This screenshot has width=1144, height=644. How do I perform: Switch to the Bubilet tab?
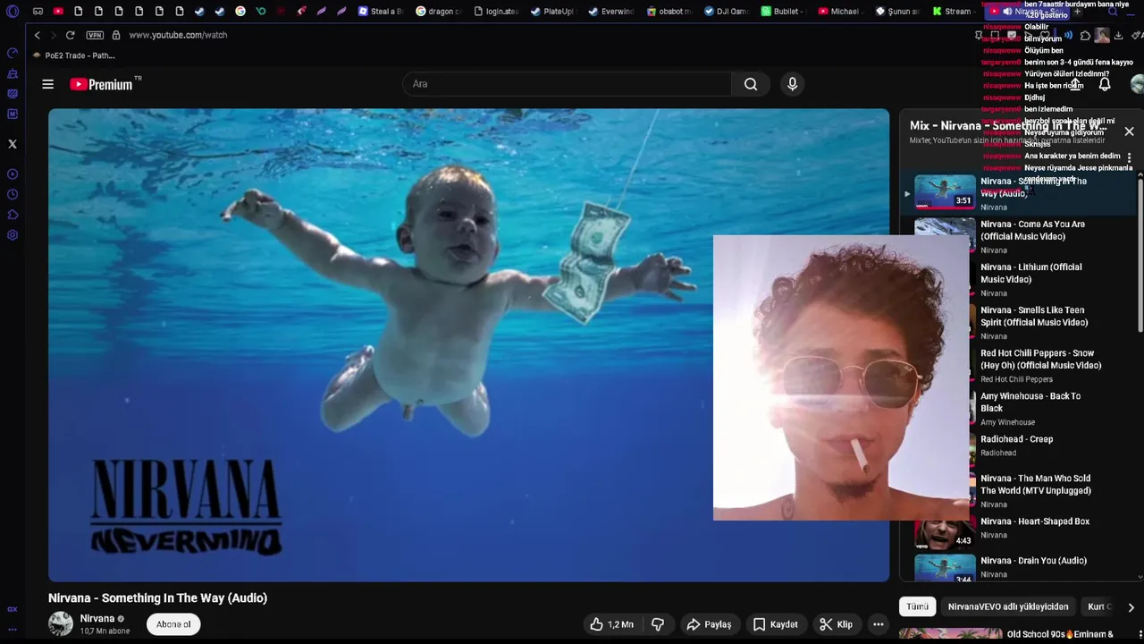pyautogui.click(x=782, y=12)
